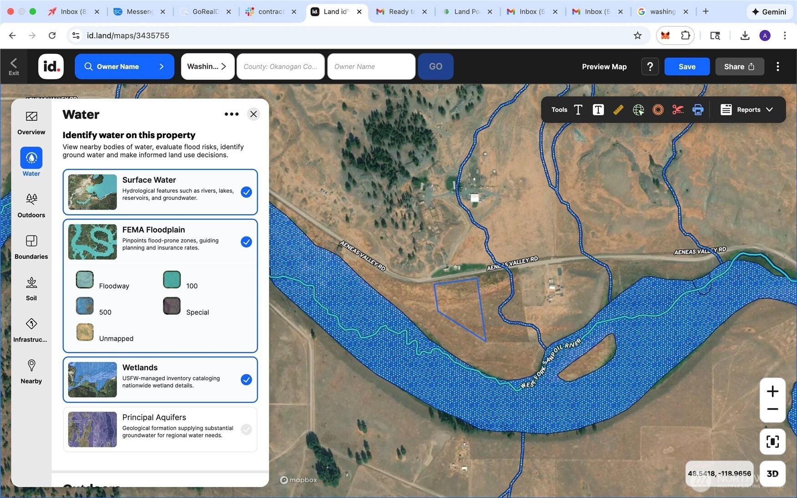This screenshot has width=797, height=498.
Task: Click the Floodway legend color swatch
Action: pyautogui.click(x=85, y=280)
